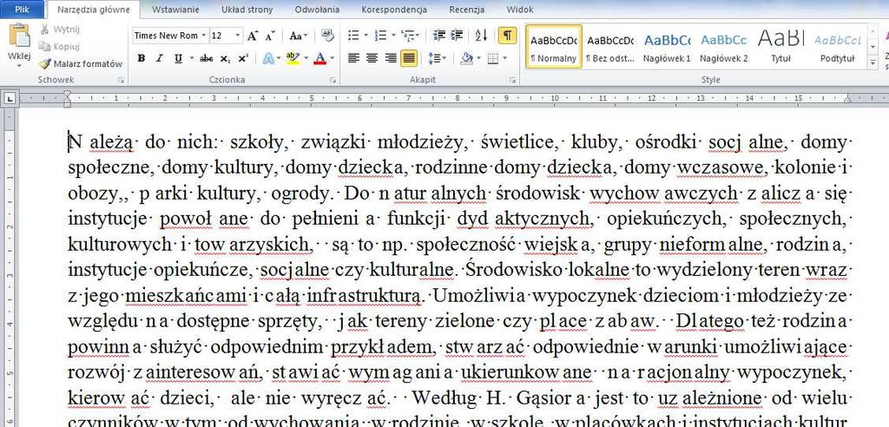Click the right indent marker on the ruler
This screenshot has width=889, height=427.
coord(847,101)
